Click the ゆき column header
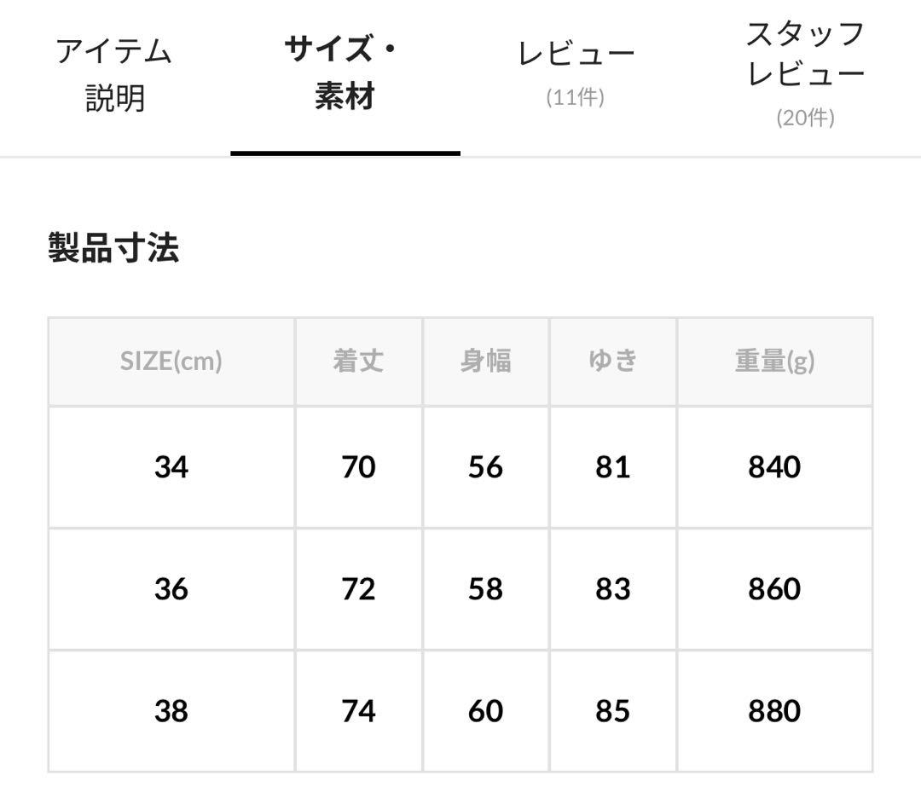This screenshot has width=921, height=810. (612, 362)
